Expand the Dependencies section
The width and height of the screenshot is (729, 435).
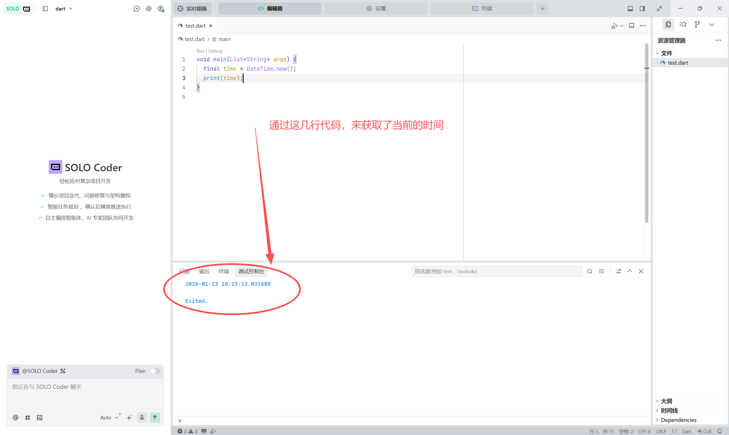click(x=678, y=420)
